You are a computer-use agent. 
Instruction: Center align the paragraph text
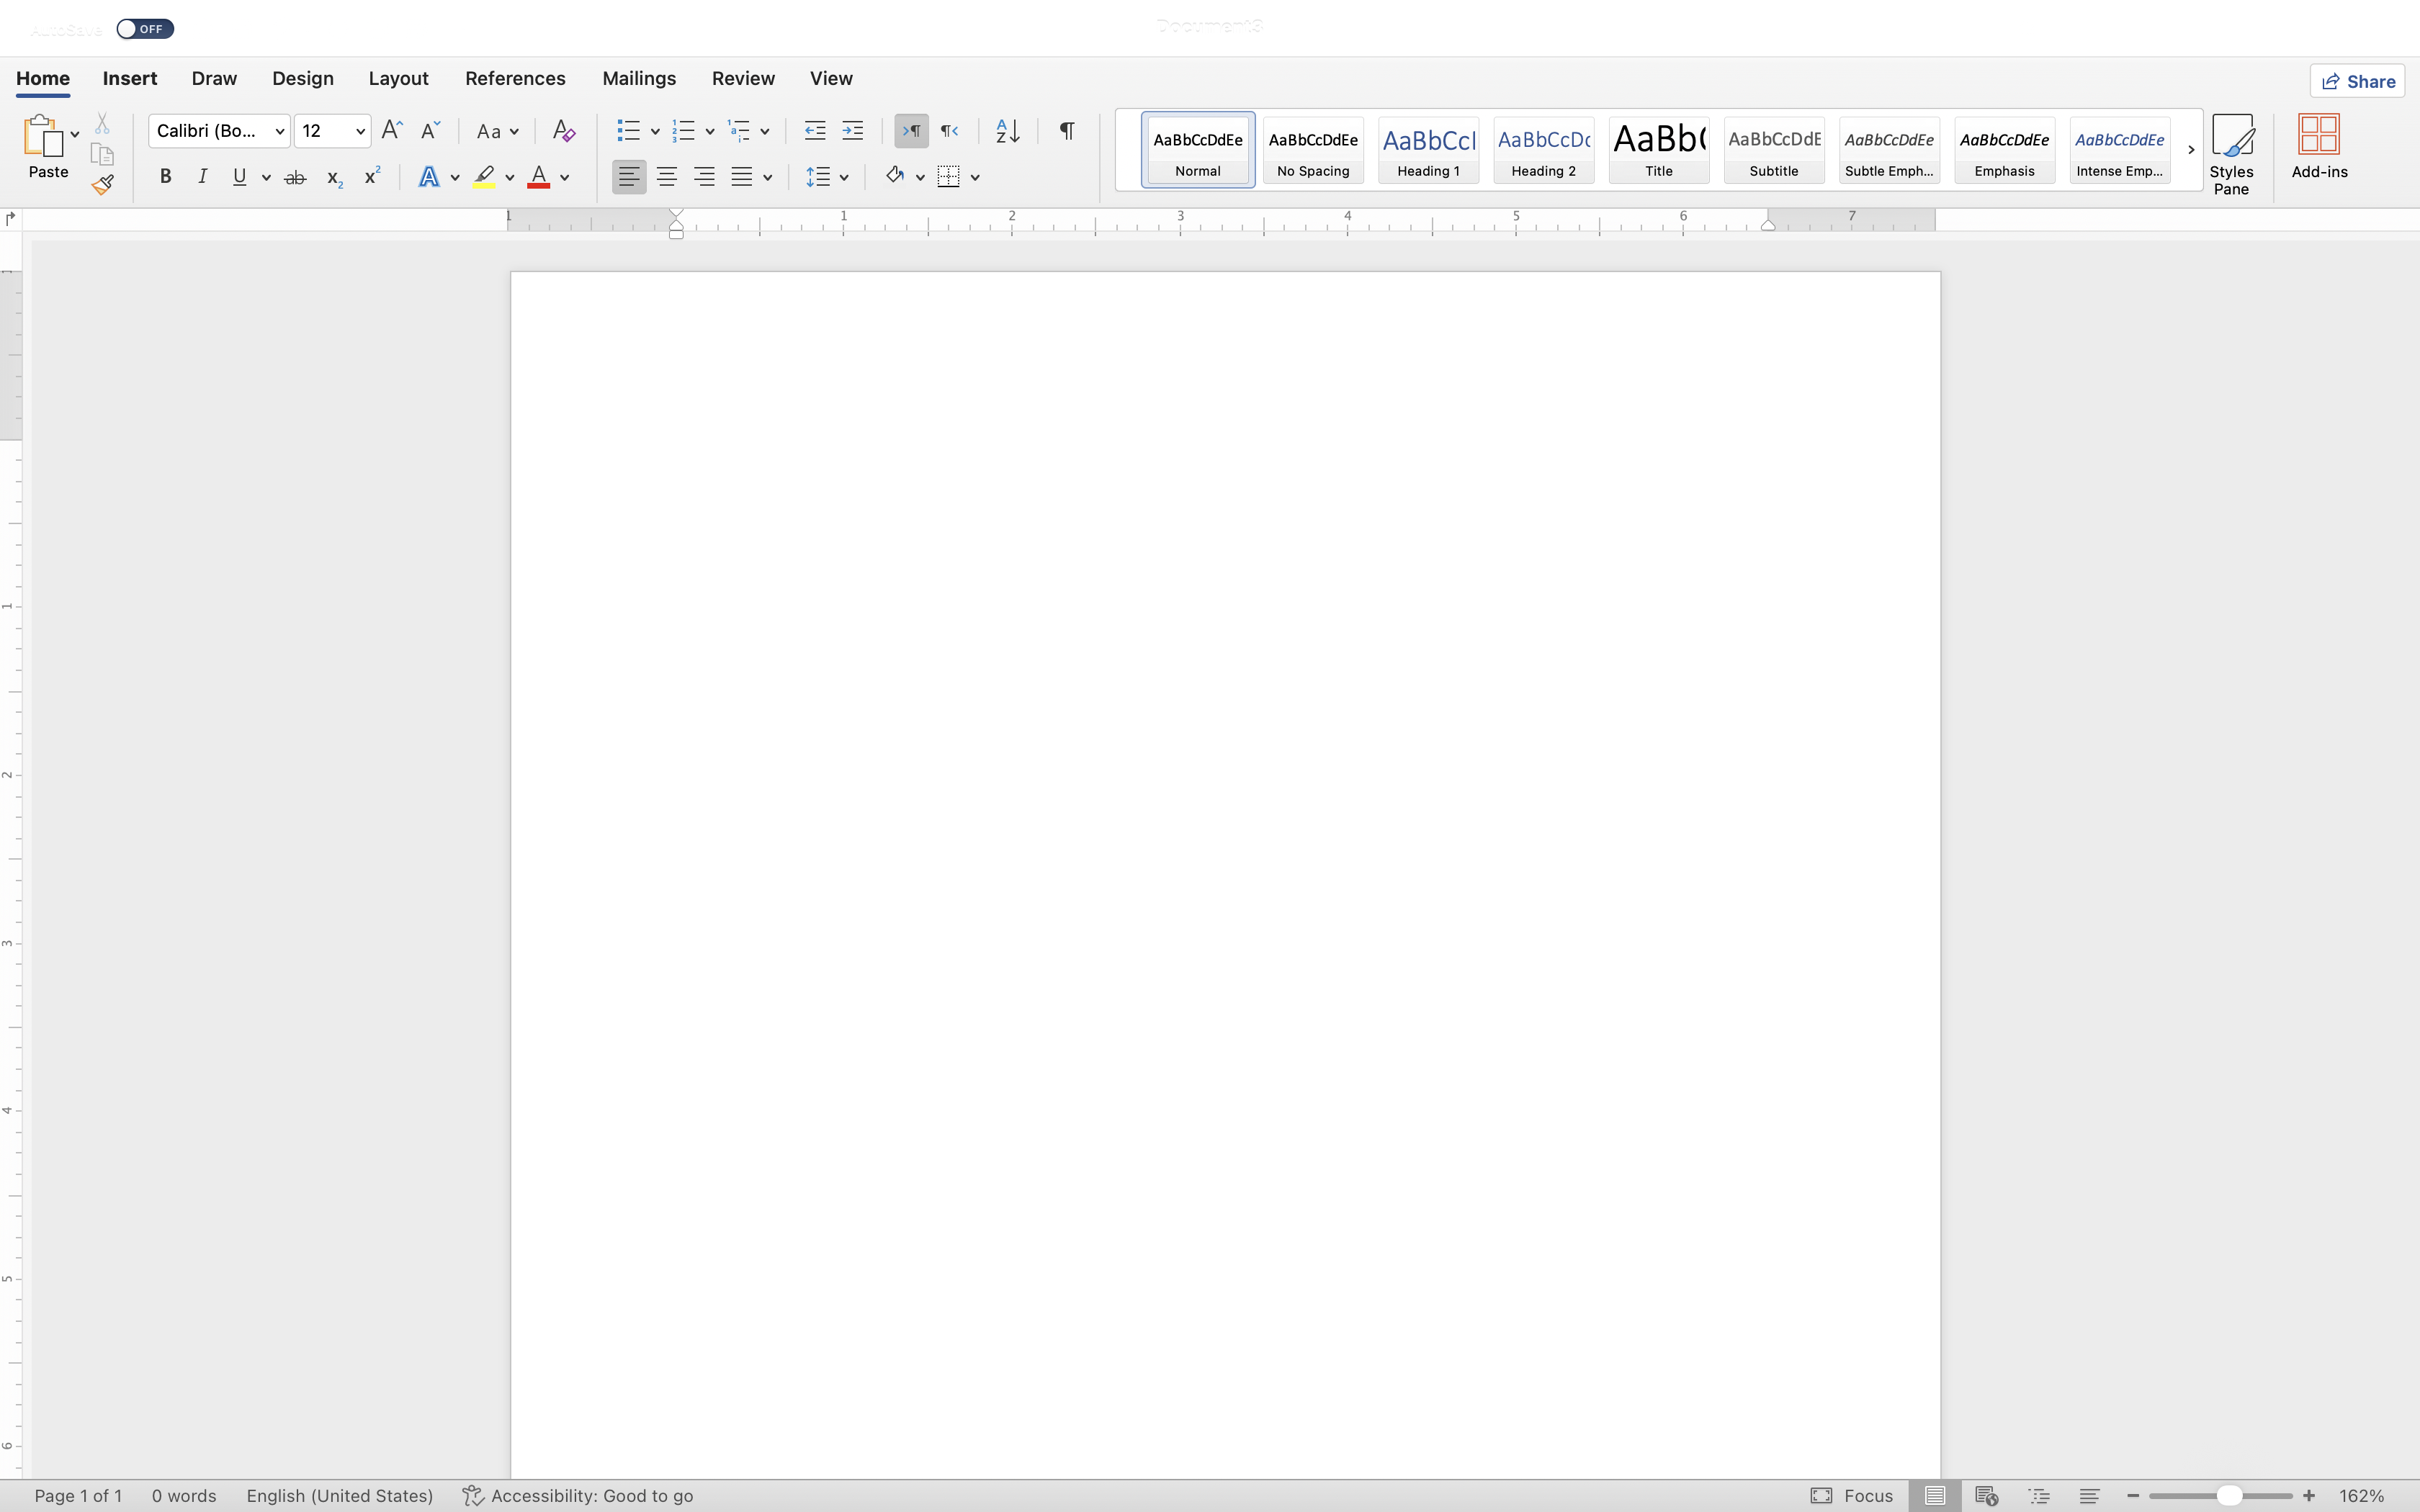666,177
